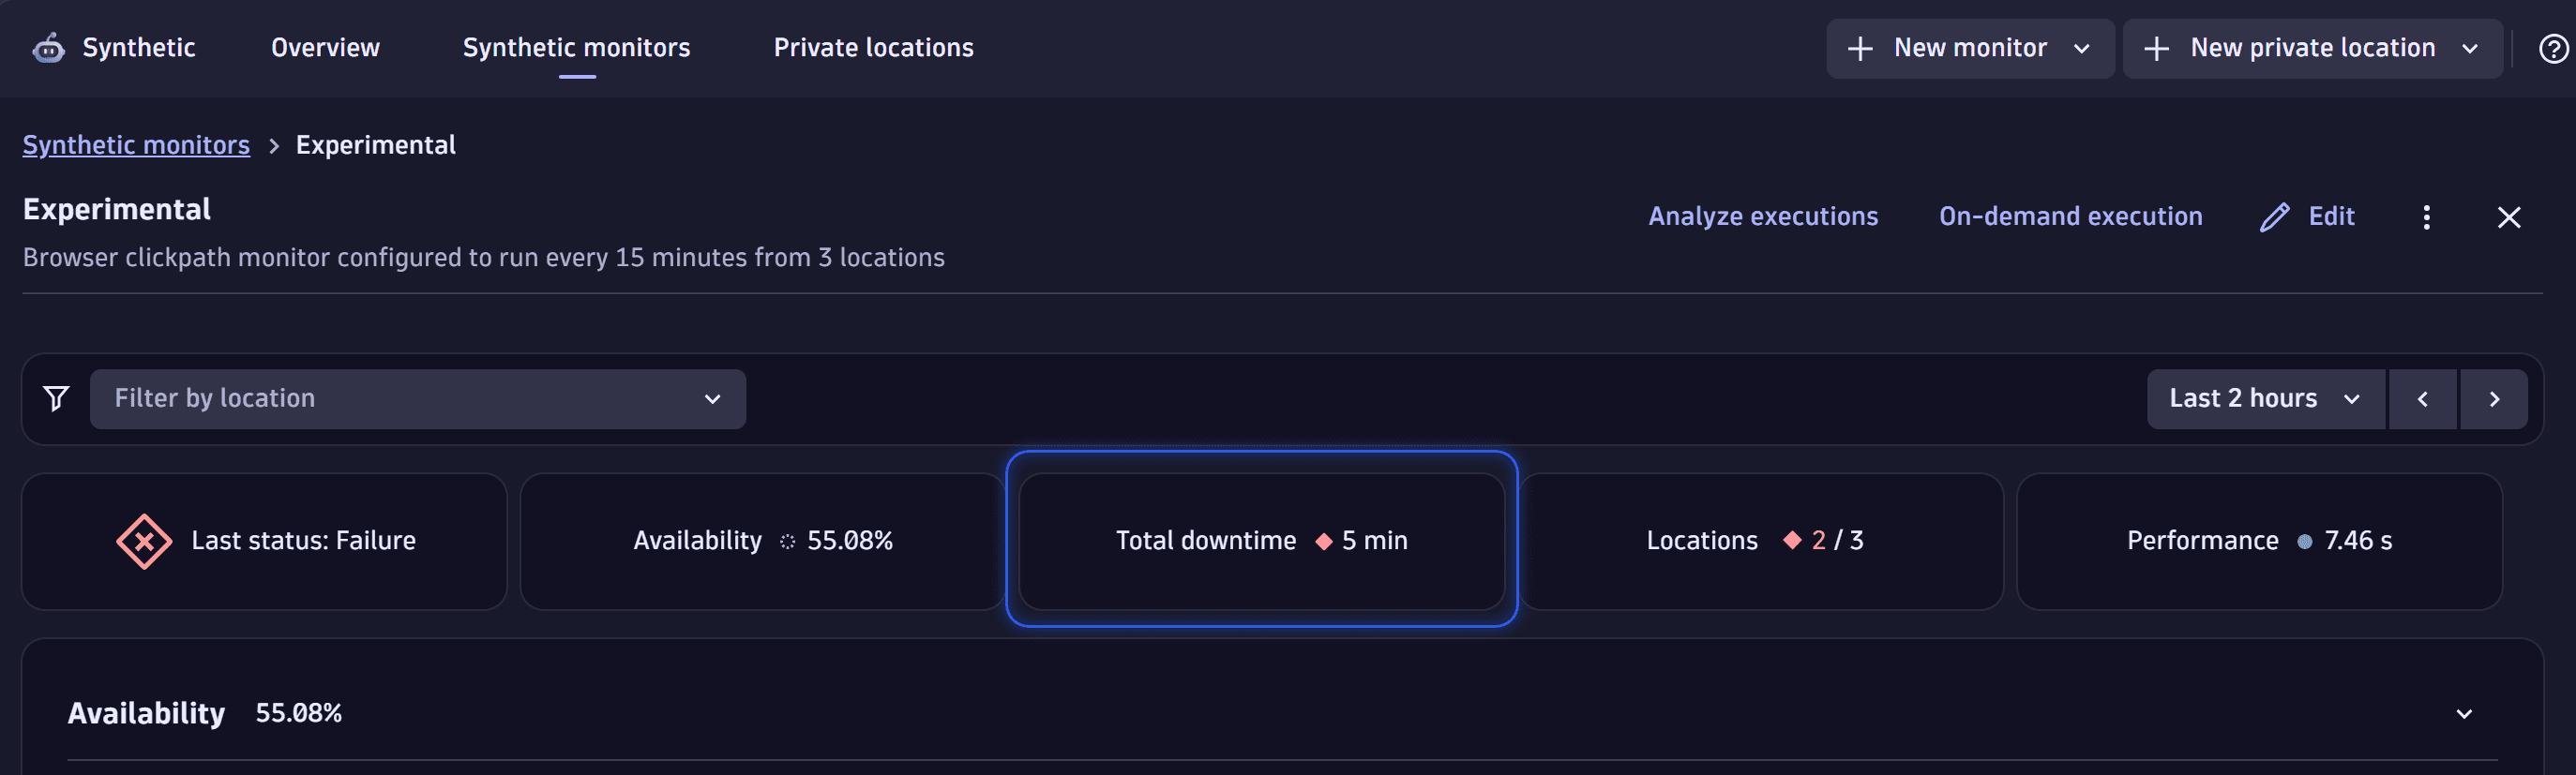Switch to the Private locations tab

click(873, 48)
